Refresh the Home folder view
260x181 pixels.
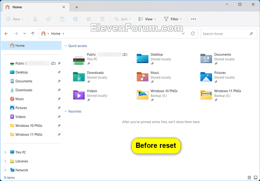click(193, 34)
